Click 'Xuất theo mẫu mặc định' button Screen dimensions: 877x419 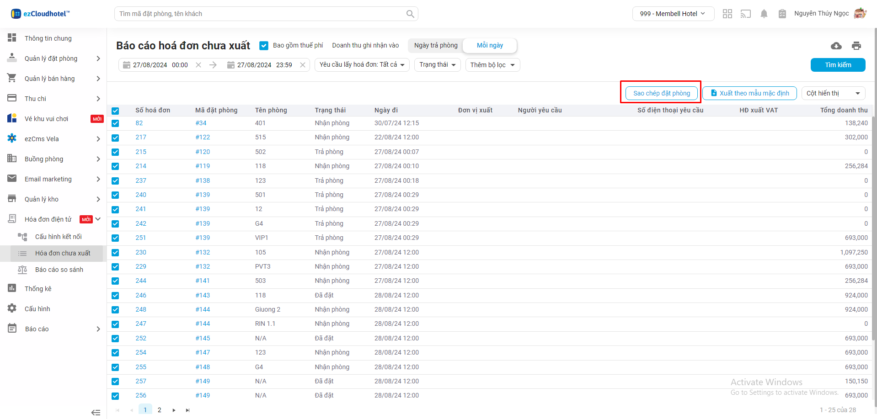coord(749,93)
